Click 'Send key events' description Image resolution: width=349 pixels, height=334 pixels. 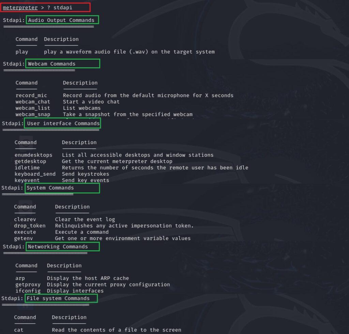pos(86,180)
